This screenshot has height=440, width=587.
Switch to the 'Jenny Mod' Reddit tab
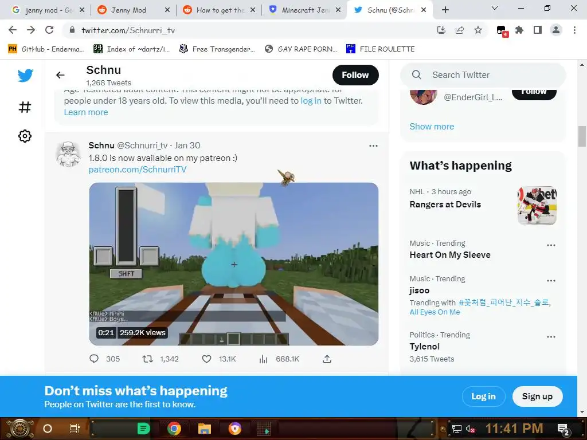point(128,10)
